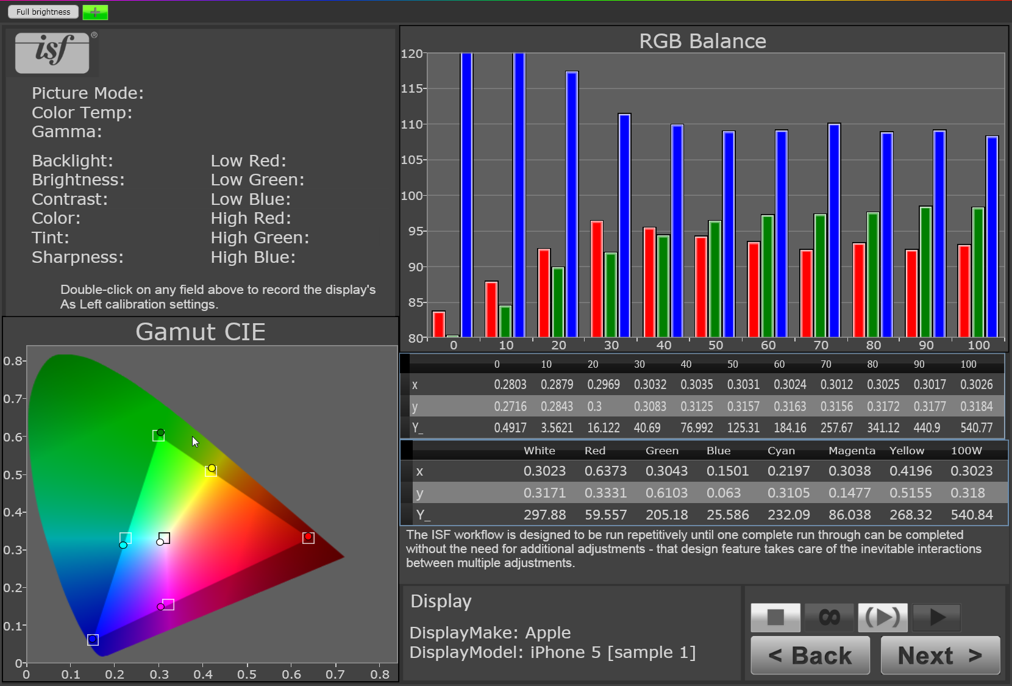Click the ISF logo
Image resolution: width=1012 pixels, height=686 pixels.
coord(52,52)
